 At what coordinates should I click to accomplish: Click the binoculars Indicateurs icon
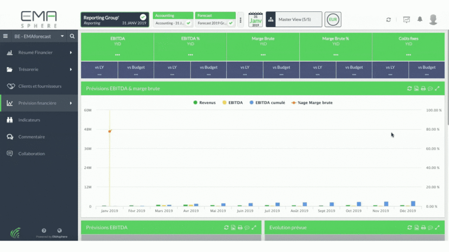click(10, 120)
